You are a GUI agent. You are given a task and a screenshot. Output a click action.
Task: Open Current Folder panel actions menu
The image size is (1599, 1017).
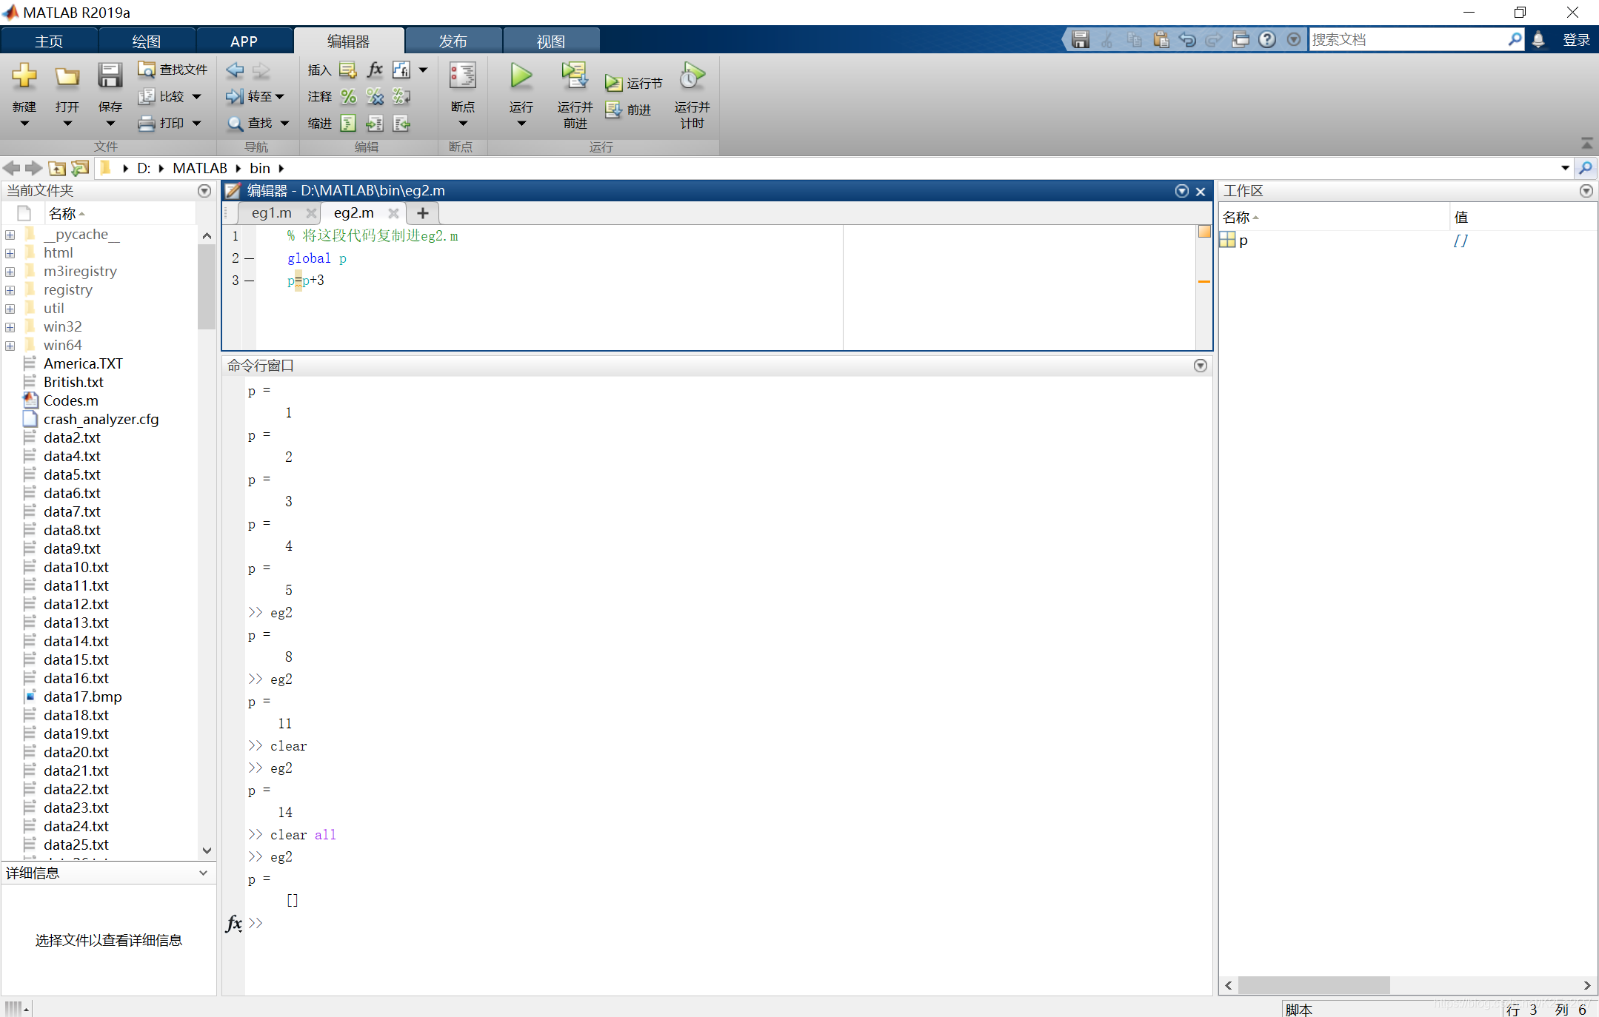[x=204, y=191]
